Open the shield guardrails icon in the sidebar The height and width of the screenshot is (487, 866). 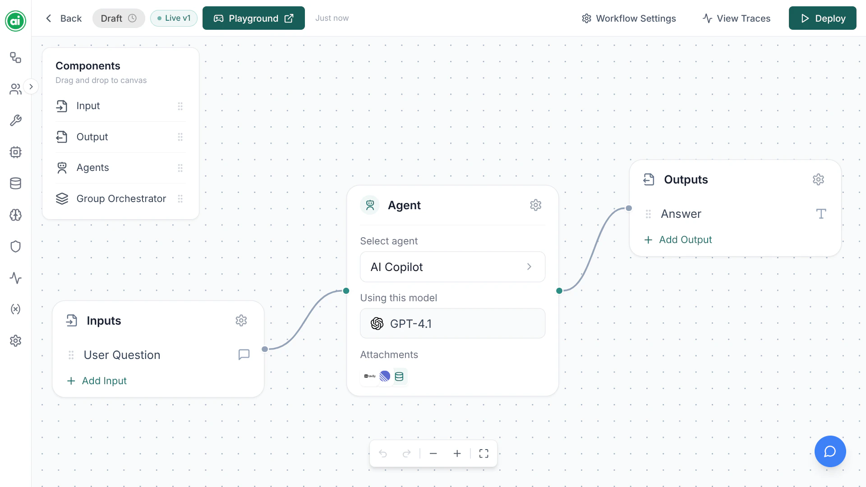(x=16, y=246)
